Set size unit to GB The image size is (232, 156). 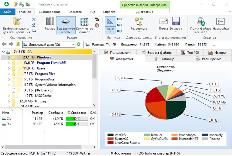(x=119, y=19)
